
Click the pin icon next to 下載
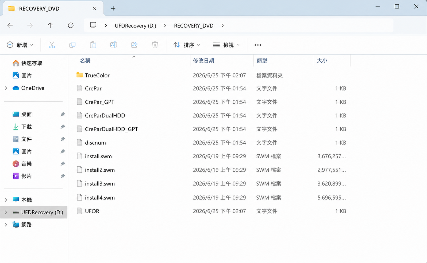point(63,127)
